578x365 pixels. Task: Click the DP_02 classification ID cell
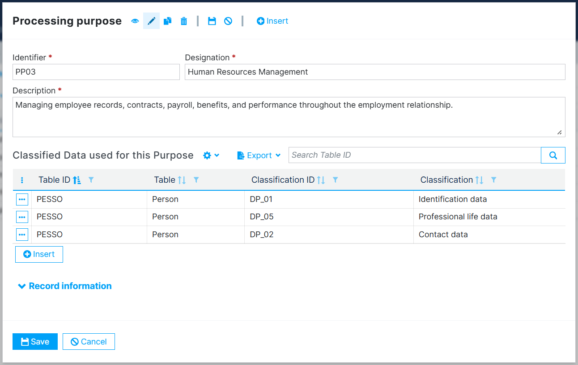pyautogui.click(x=329, y=235)
